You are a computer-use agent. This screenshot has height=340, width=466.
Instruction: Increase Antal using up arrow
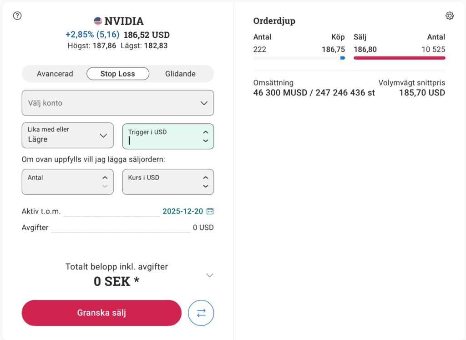coord(105,178)
